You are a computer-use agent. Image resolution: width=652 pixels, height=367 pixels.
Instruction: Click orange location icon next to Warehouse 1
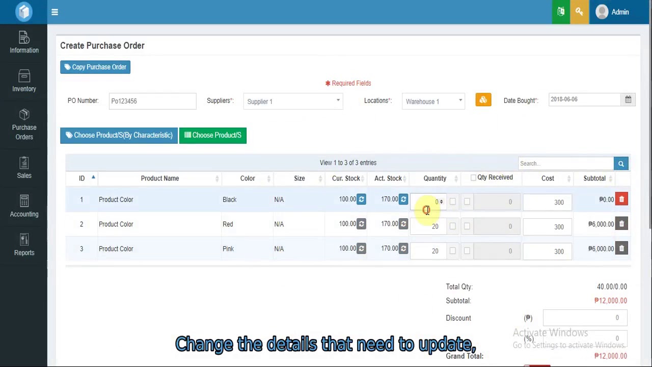click(483, 99)
